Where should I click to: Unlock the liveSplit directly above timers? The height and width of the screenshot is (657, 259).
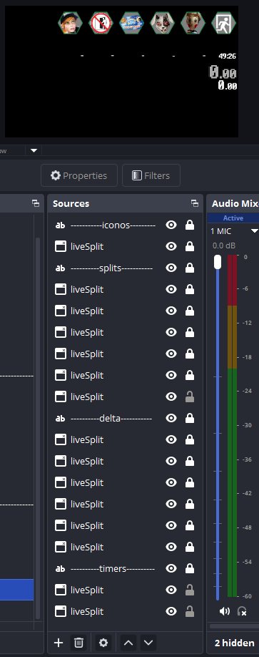pos(190,547)
